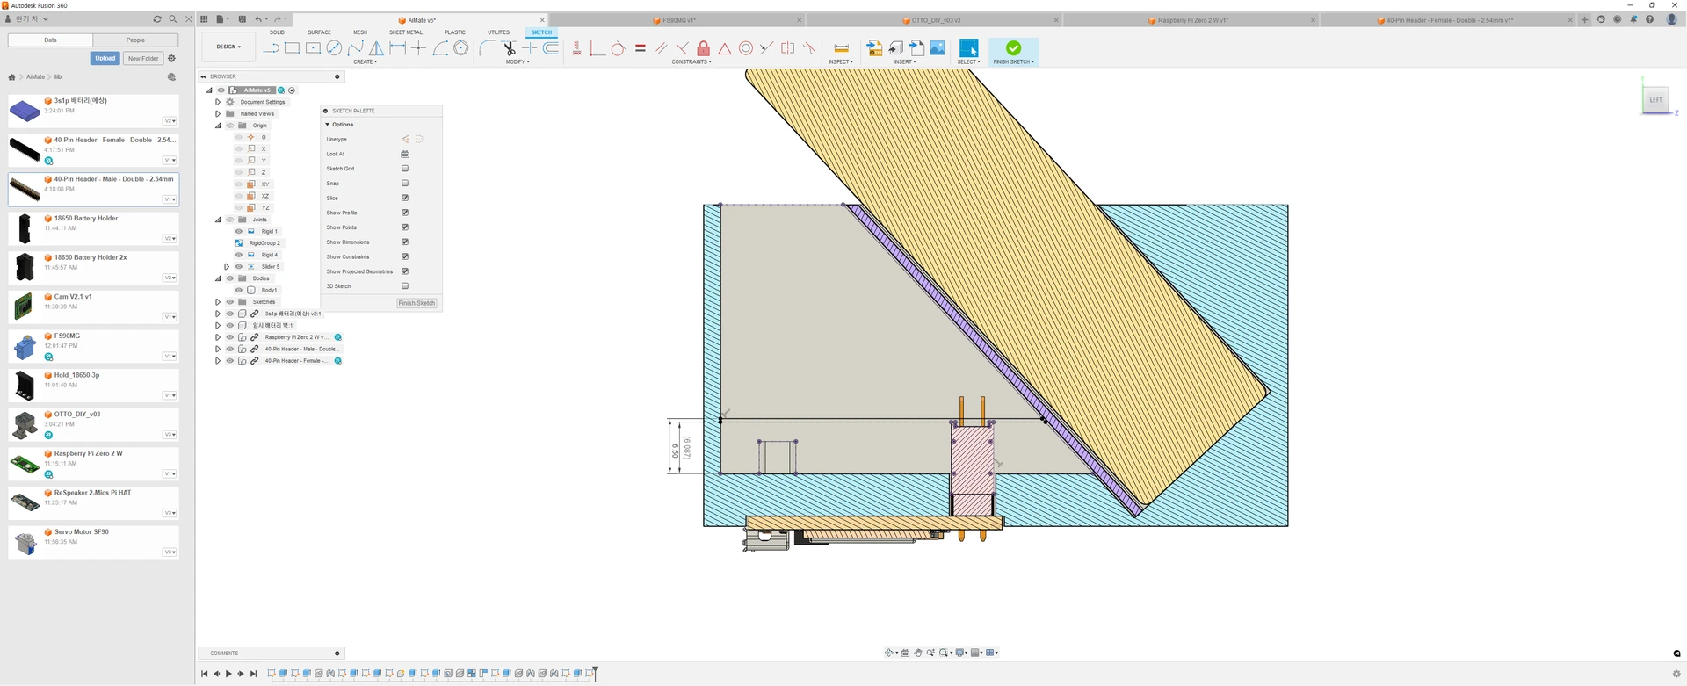This screenshot has width=1687, height=686.
Task: Select the 2-Point Rectangle sketch tool
Action: point(292,48)
